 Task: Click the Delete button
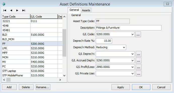coord(26,87)
